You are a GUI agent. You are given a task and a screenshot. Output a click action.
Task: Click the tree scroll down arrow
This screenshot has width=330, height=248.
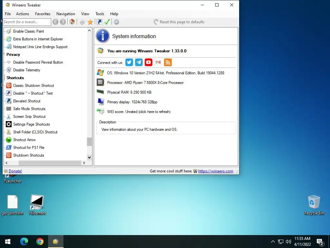tap(89, 157)
